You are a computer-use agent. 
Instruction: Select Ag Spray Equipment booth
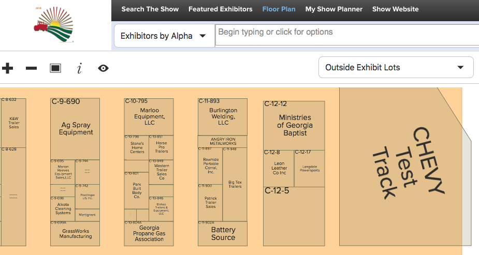click(x=75, y=129)
